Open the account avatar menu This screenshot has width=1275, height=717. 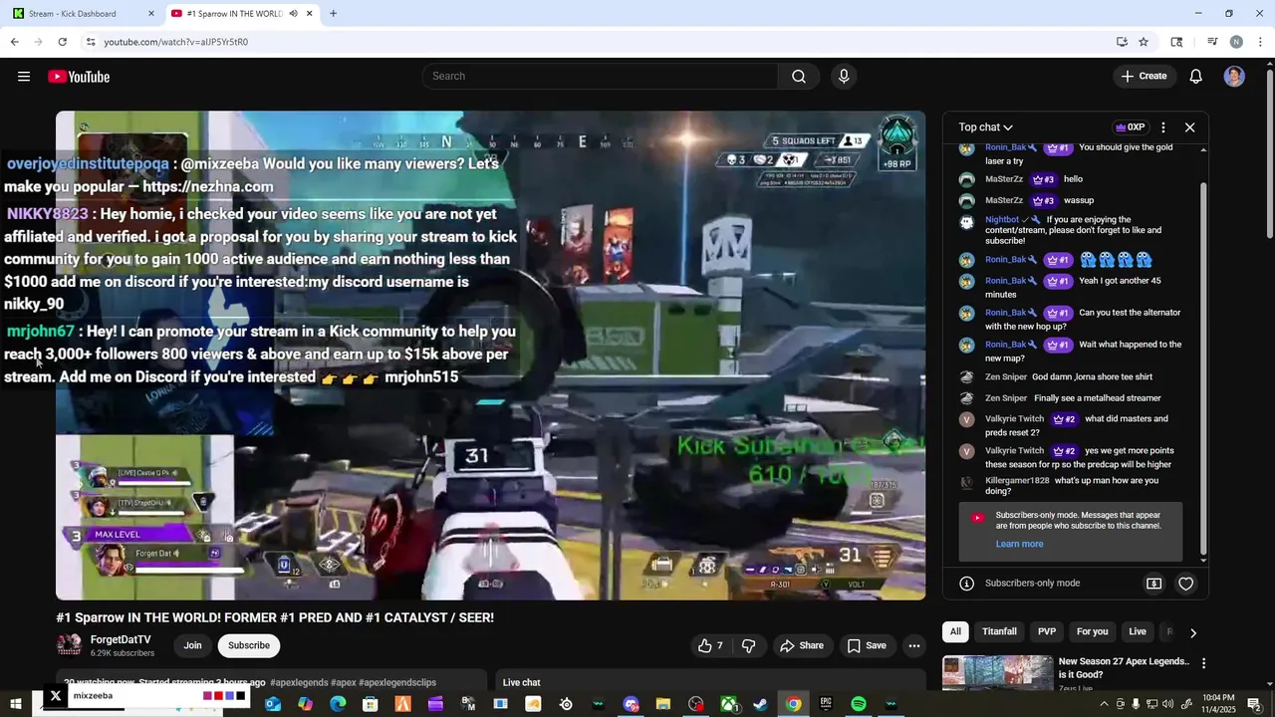coord(1234,77)
